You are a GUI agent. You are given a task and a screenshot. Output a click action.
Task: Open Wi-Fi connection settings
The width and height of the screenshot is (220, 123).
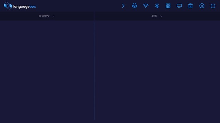tap(146, 6)
